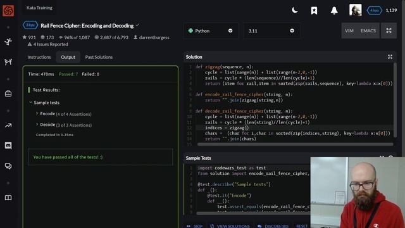Screen dimensions: 405x228
Task: Click the Failed: 0 result text
Action: click(90, 74)
